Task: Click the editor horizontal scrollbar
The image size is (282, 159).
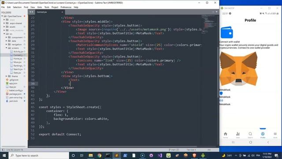Action: tap(112, 147)
